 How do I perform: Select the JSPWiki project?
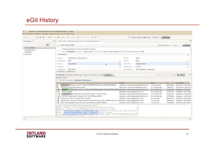(29, 52)
